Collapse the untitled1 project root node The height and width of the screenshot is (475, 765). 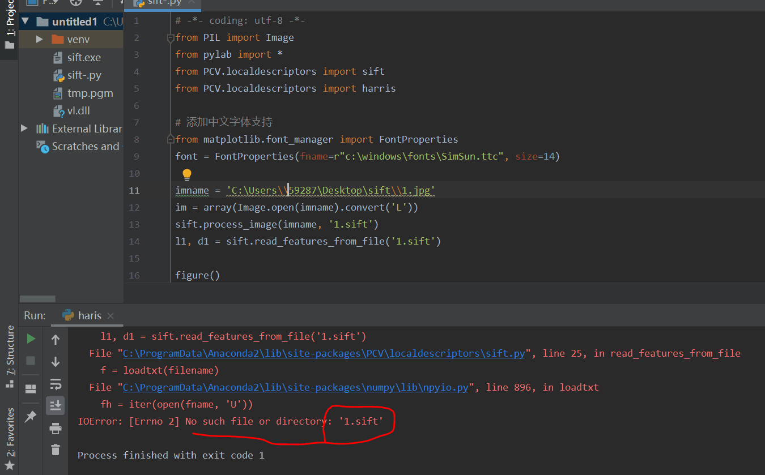(24, 22)
